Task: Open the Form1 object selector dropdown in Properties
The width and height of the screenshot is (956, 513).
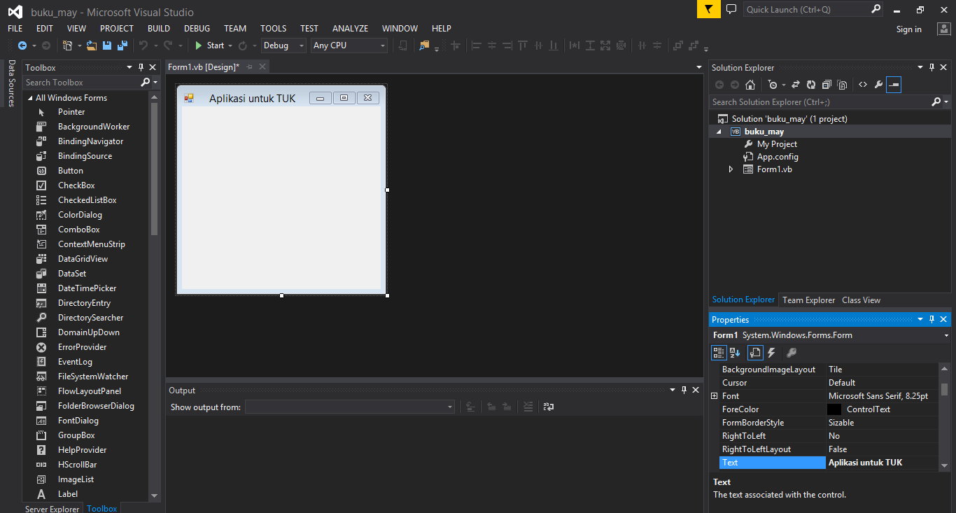Action: 946,335
